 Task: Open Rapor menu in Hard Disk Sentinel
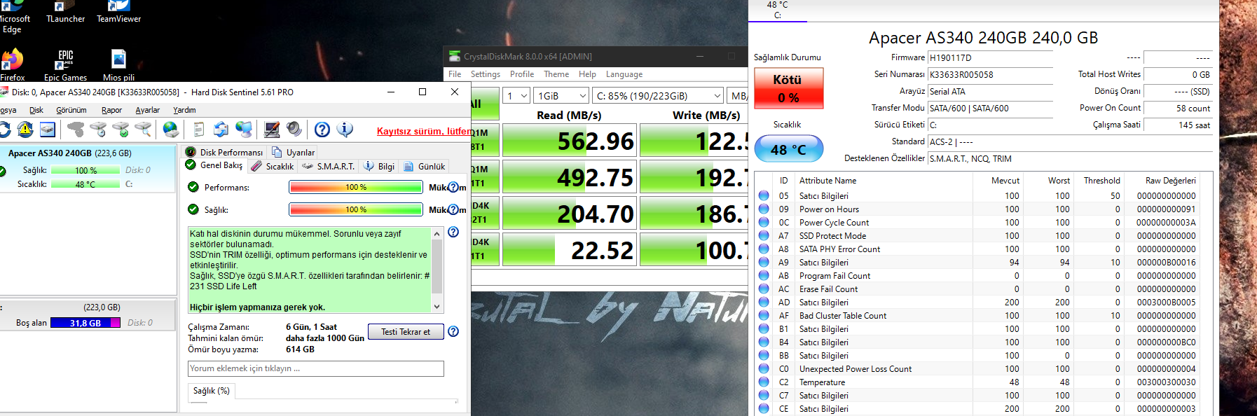[x=111, y=110]
